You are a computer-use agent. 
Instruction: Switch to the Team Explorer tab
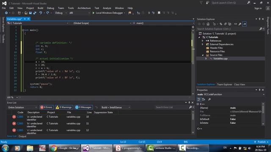(224, 84)
